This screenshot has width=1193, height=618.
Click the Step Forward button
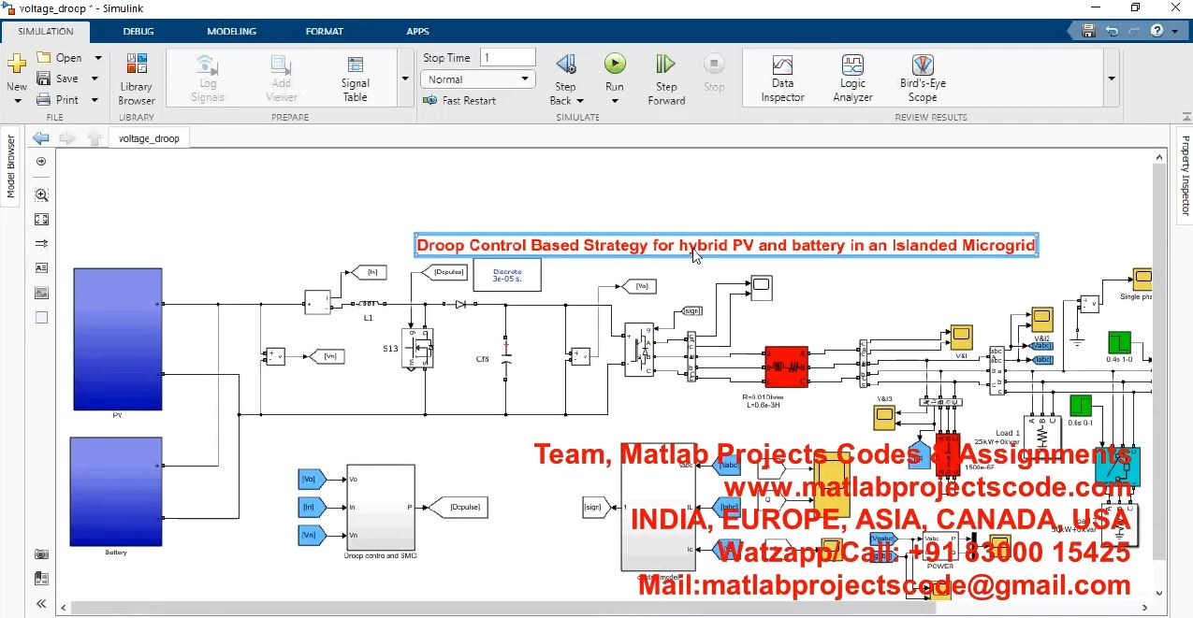pos(666,79)
